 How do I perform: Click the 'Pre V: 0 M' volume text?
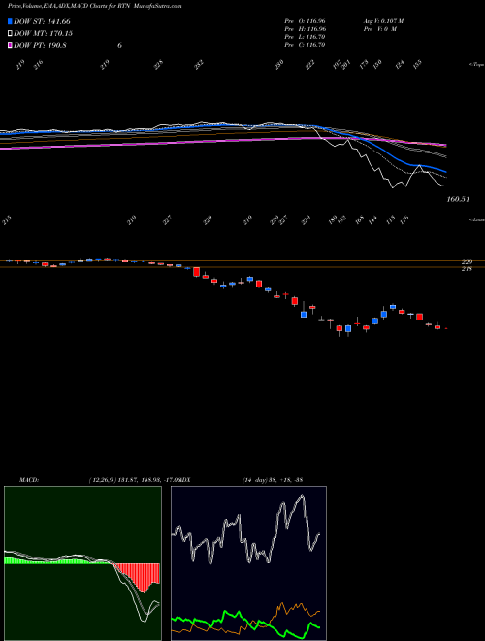(x=380, y=29)
